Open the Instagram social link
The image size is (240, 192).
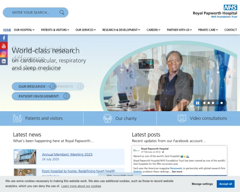pos(4,54)
